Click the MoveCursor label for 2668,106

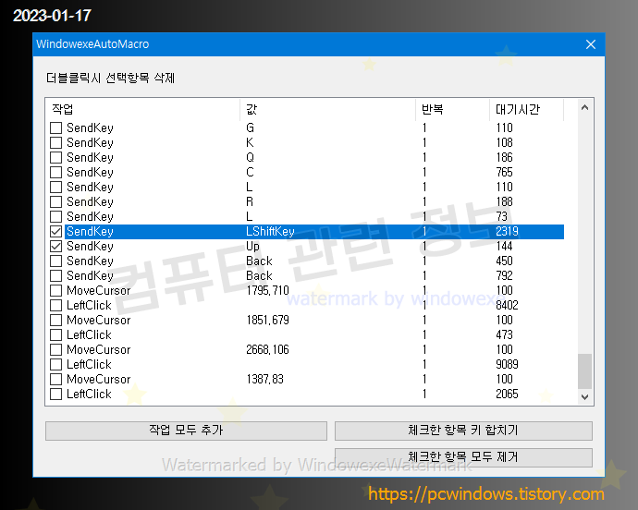pyautogui.click(x=99, y=350)
